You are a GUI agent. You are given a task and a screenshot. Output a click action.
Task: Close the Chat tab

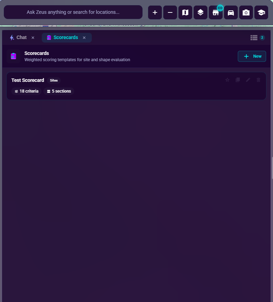(x=33, y=38)
